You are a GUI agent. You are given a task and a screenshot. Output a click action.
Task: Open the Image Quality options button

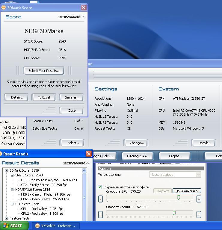tap(105, 156)
